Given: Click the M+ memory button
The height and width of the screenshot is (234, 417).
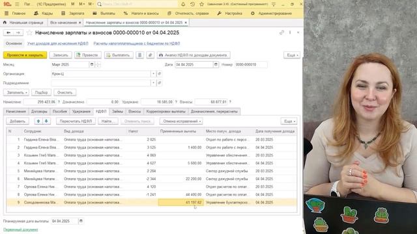Looking at the screenshot, I should point(81,5).
